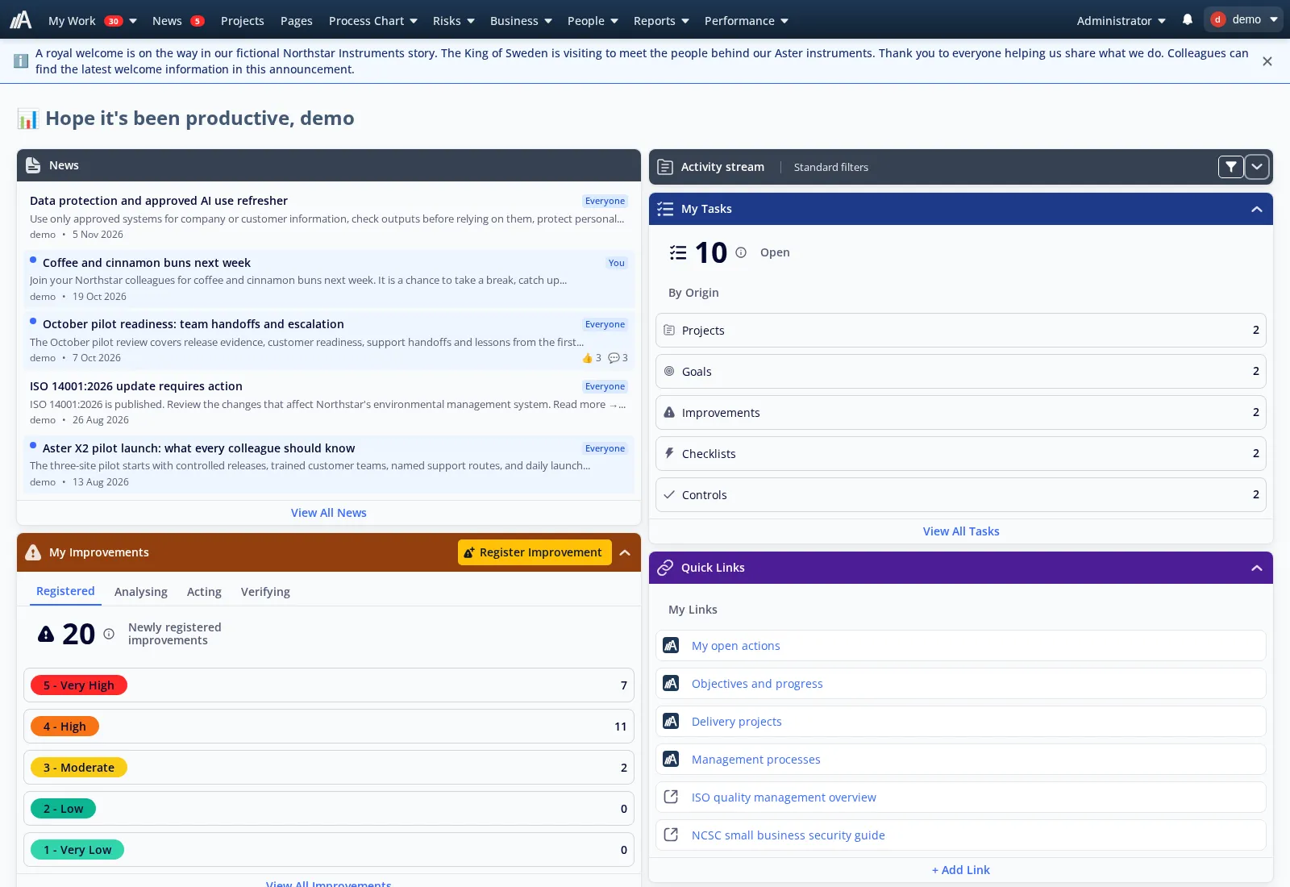1290x887 pixels.
Task: Click the News panel document icon
Action: pyautogui.click(x=33, y=165)
